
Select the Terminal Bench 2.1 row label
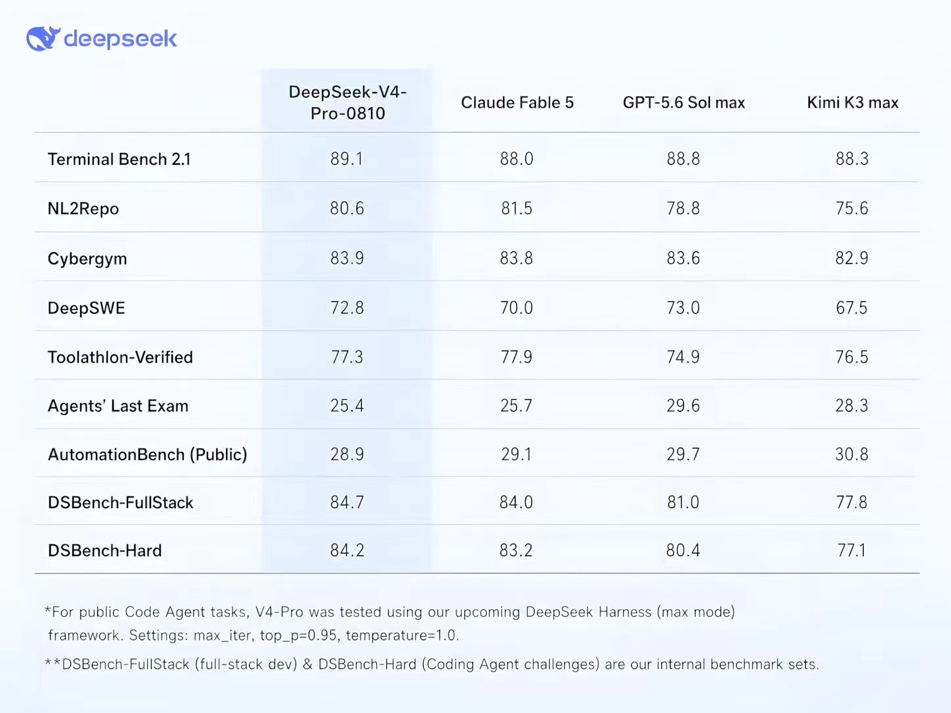coord(119,160)
